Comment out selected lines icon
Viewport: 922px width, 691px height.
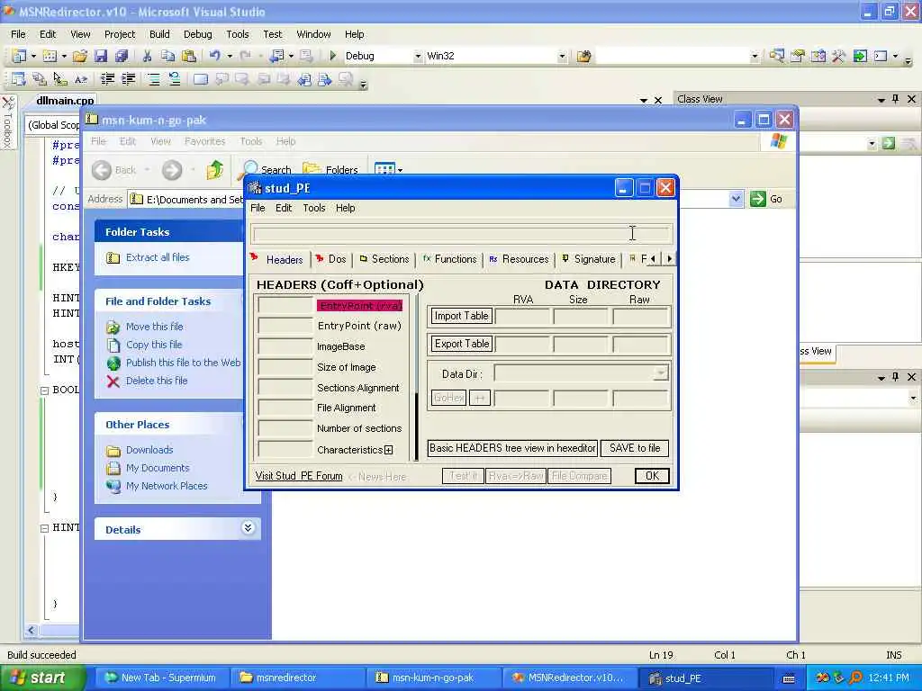coord(153,79)
